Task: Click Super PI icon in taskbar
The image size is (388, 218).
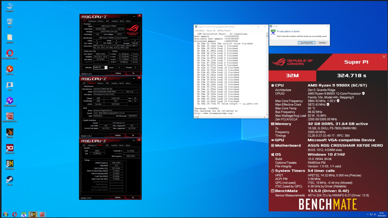Action: [24, 214]
